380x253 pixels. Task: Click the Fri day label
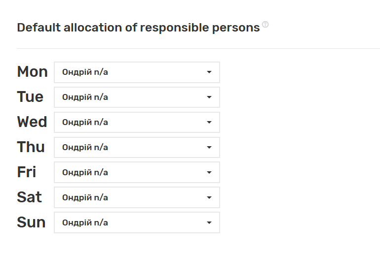coord(27,172)
